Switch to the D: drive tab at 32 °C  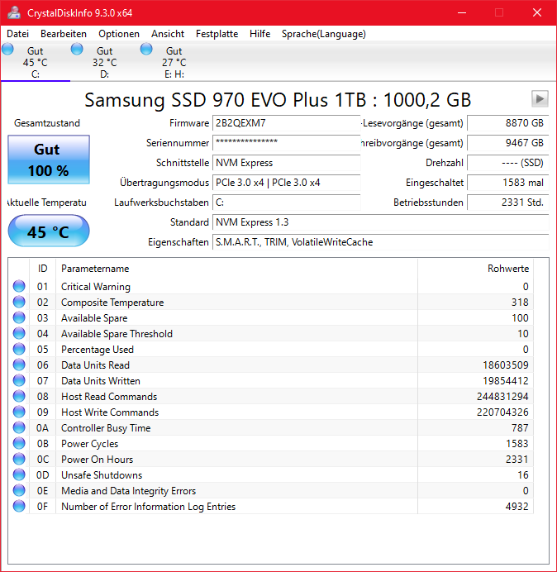pos(105,62)
